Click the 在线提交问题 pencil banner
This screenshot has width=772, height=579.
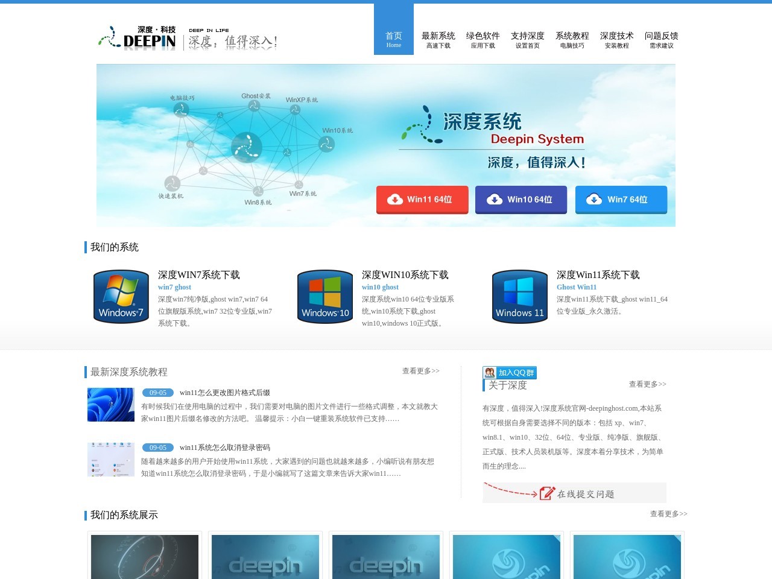click(x=574, y=493)
